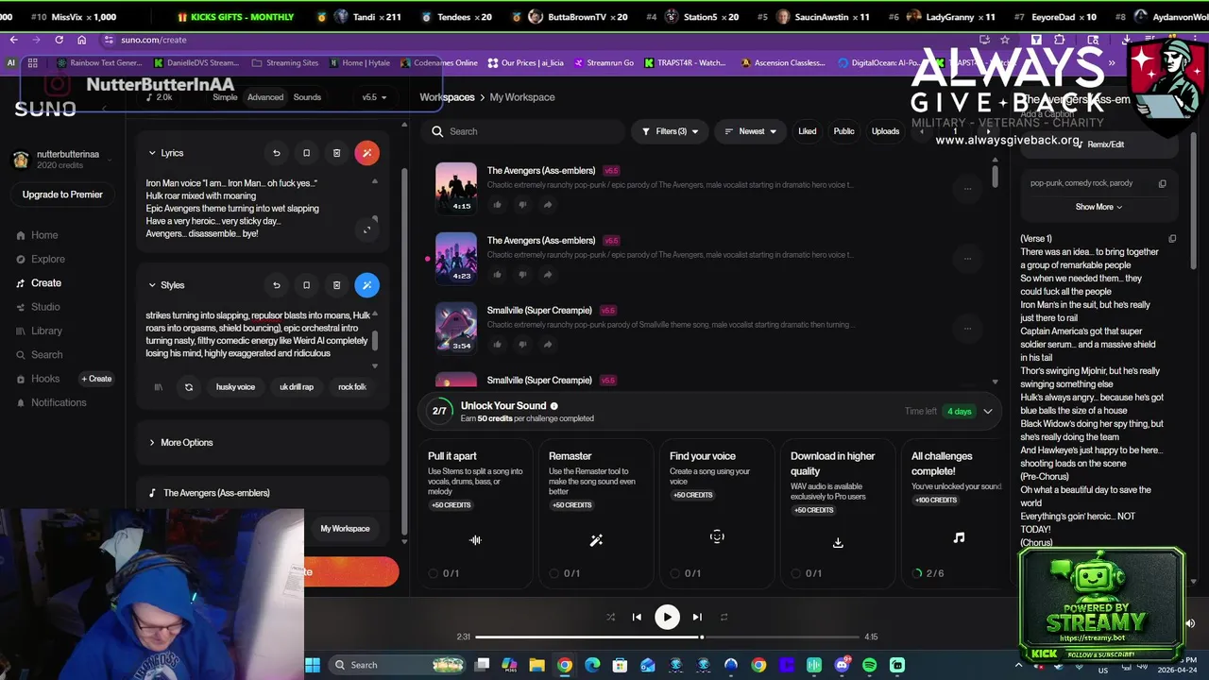Collapse the Styles section
1209x680 pixels.
tap(152, 285)
